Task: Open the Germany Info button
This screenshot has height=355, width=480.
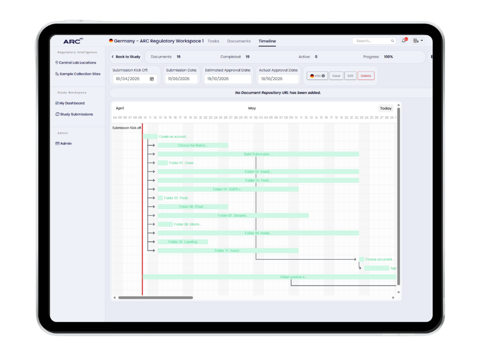Action: coord(317,76)
